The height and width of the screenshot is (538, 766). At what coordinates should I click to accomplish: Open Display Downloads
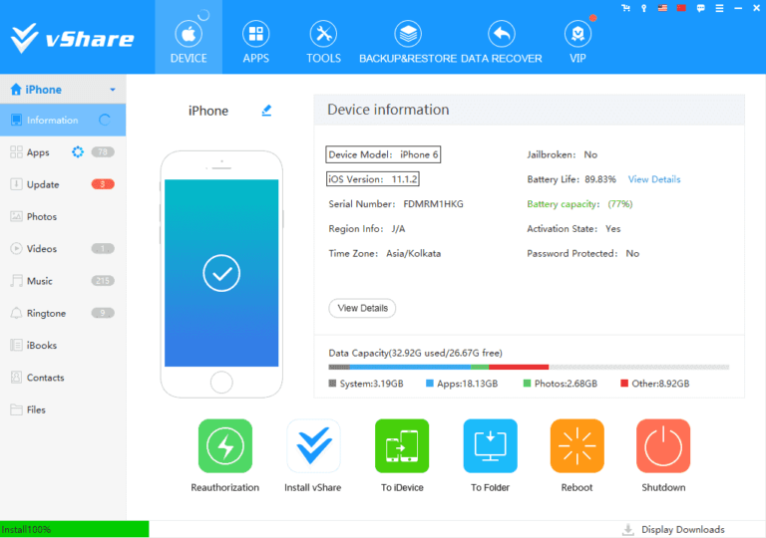[673, 530]
